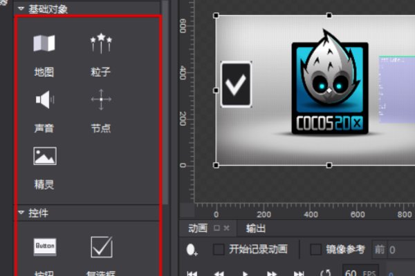Screen dimensions: 415x276
Task: Step forward to next frame
Action: 272,274
